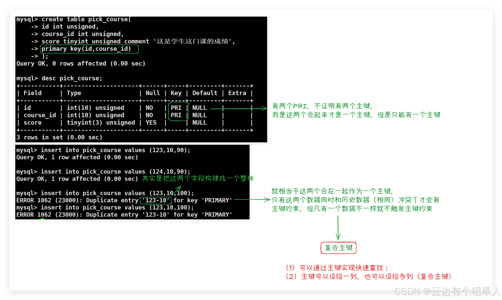
Task: Click the Field column header
Action: click(33, 93)
